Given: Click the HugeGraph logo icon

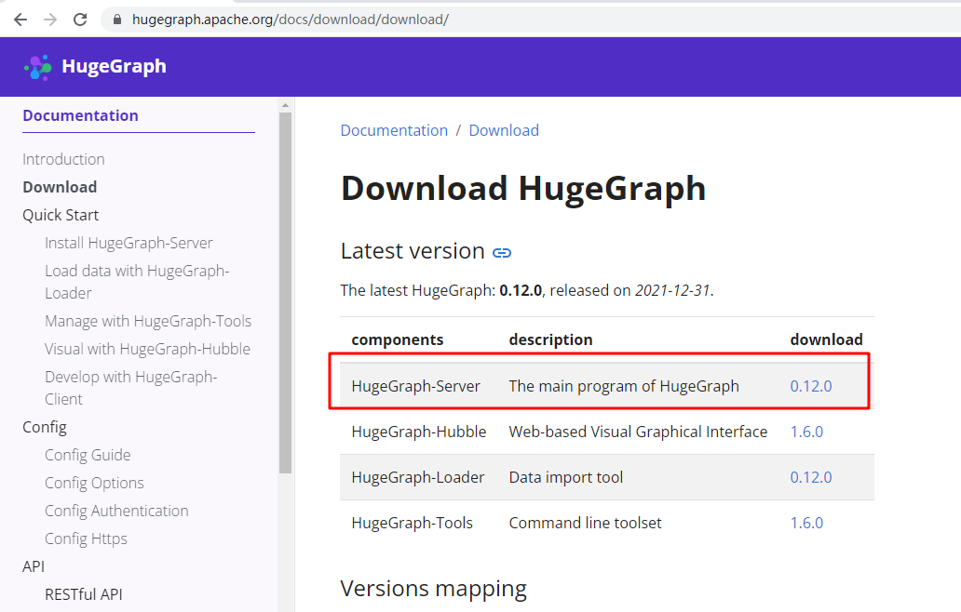Looking at the screenshot, I should (38, 67).
